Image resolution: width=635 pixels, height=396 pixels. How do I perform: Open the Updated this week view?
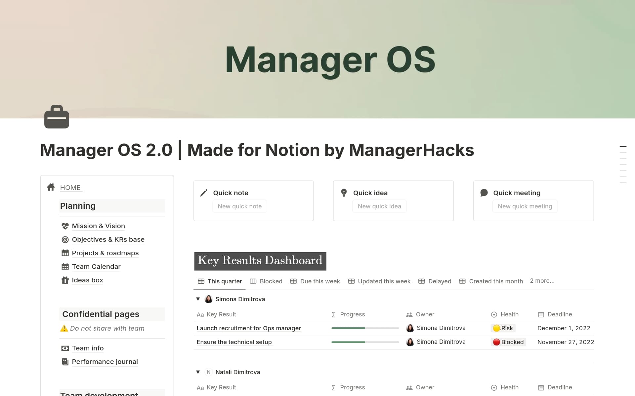click(384, 281)
